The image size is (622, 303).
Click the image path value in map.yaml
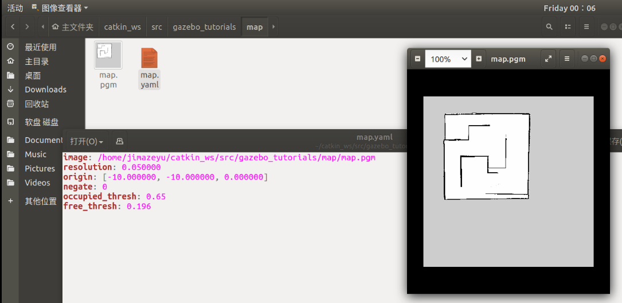pyautogui.click(x=236, y=157)
